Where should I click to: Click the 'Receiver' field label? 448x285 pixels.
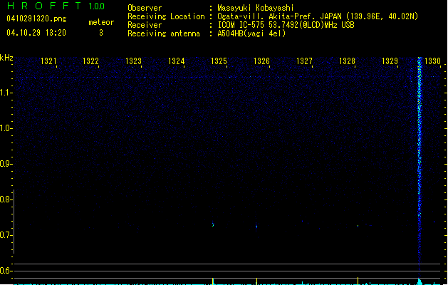click(x=145, y=25)
